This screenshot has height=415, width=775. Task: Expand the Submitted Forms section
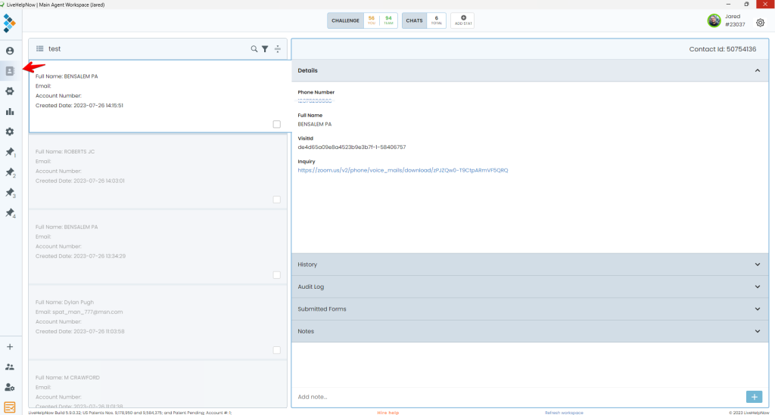pyautogui.click(x=530, y=309)
